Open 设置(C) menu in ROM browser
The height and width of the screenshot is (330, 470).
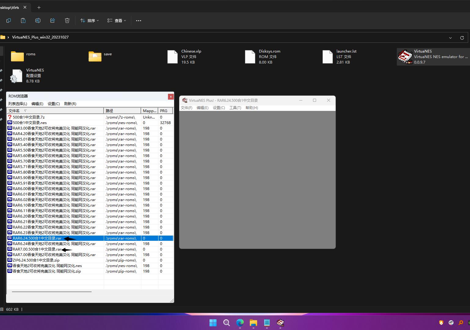(54, 104)
